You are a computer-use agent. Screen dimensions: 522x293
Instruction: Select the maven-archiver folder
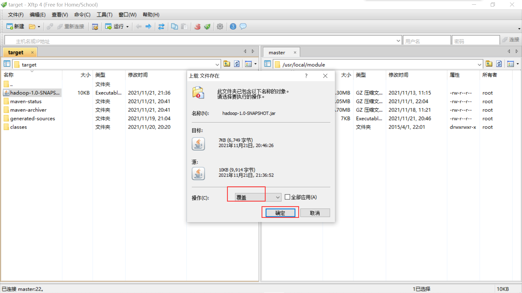click(x=28, y=110)
